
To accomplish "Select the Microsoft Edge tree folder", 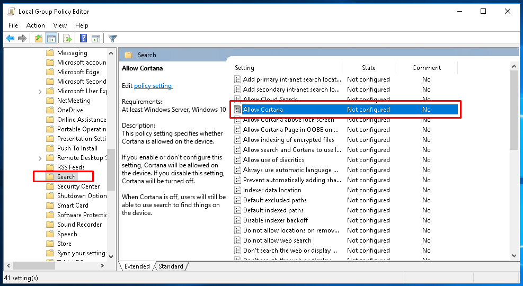I will pos(78,72).
